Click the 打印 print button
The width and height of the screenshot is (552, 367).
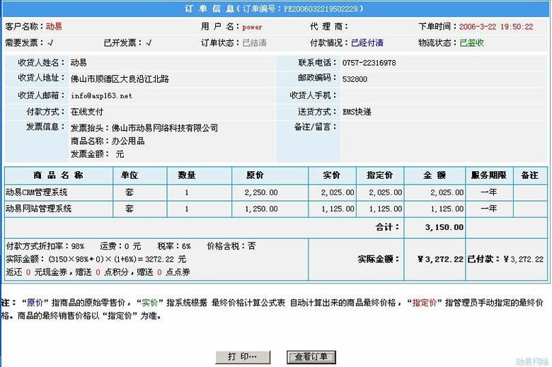coord(243,357)
